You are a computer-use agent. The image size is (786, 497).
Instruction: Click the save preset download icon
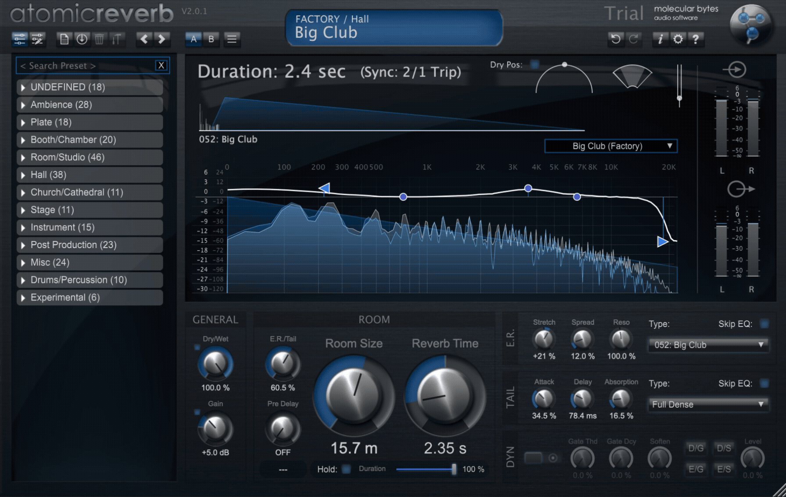(x=82, y=39)
